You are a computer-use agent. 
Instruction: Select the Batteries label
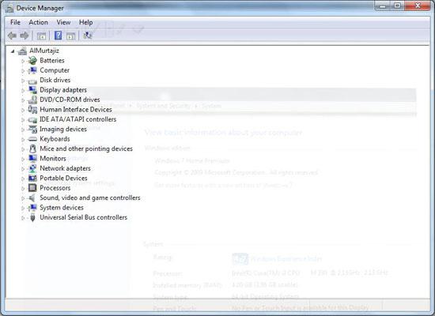point(52,60)
